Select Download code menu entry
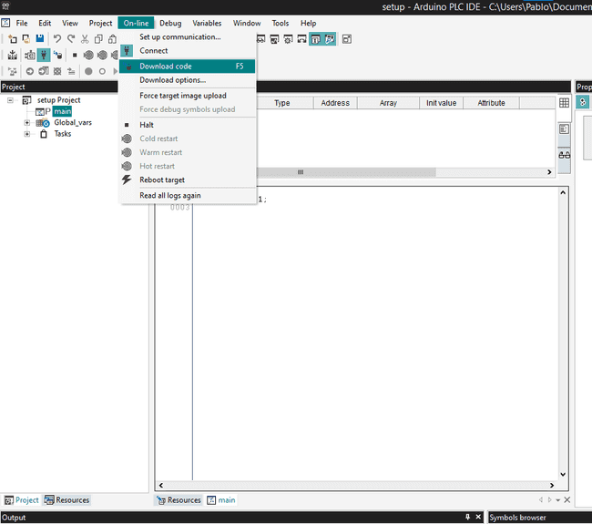The height and width of the screenshot is (524, 592). tap(165, 67)
